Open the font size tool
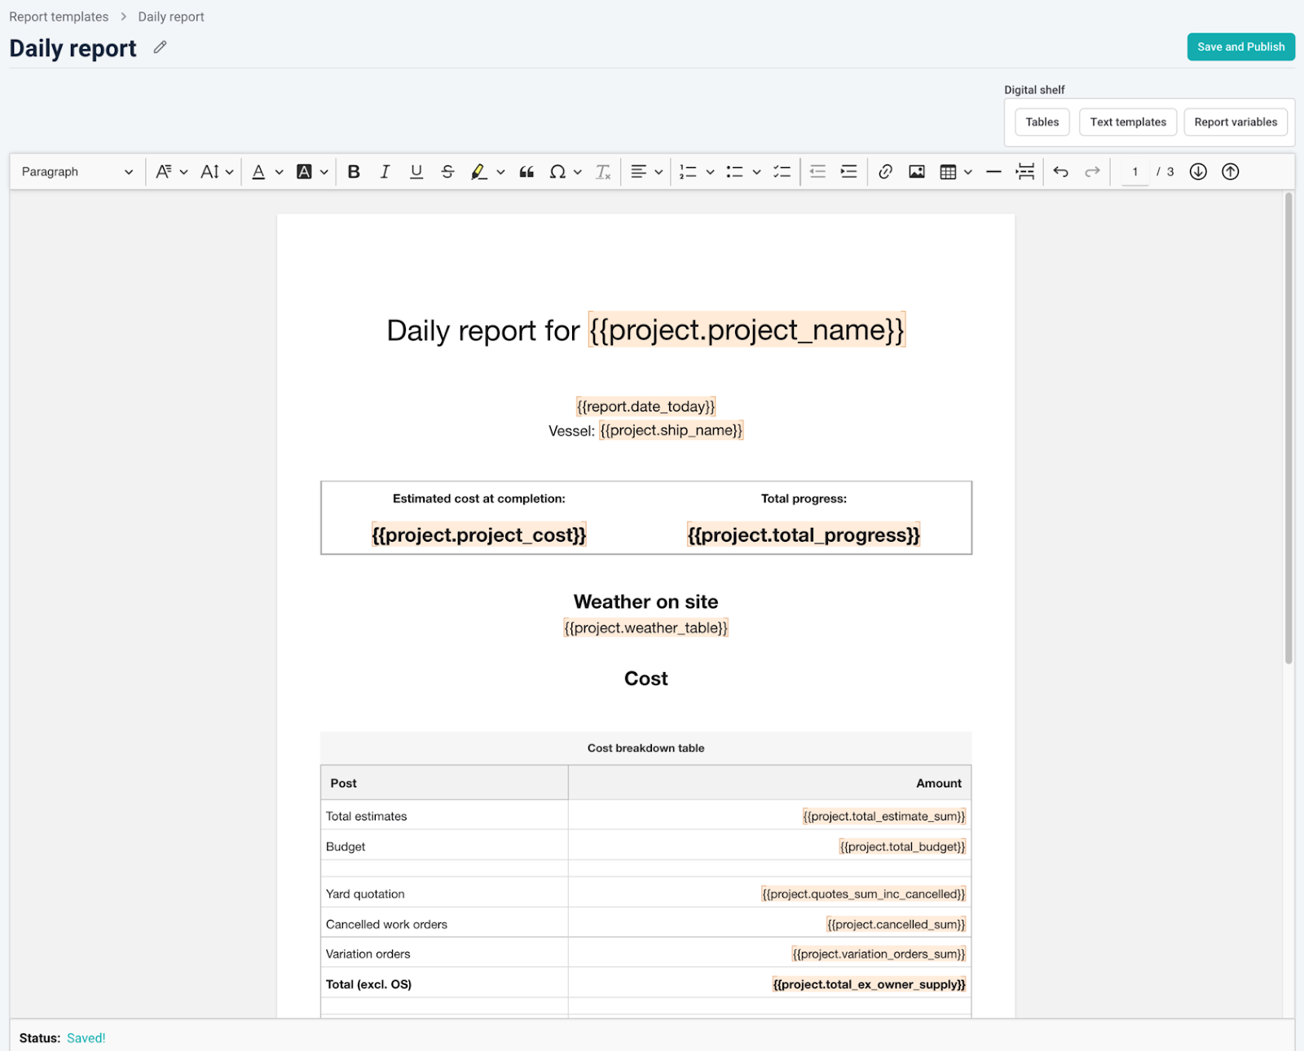 (x=209, y=172)
